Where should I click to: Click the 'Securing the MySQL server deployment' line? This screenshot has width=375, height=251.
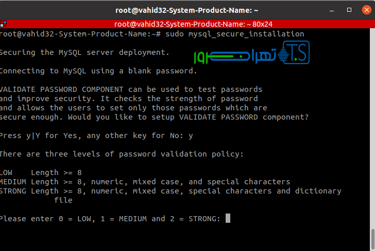(84, 52)
